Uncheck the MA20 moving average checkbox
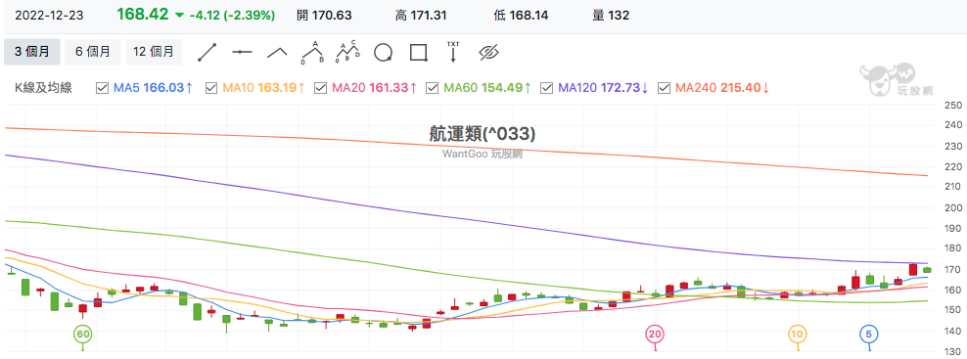This screenshot has width=967, height=359. point(320,88)
